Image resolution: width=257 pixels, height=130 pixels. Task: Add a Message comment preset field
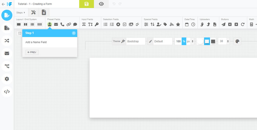pos(75,24)
